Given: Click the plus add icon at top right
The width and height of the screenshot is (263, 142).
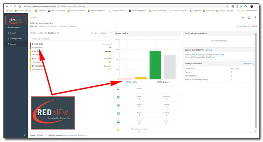Looking at the screenshot, I should point(243,18).
